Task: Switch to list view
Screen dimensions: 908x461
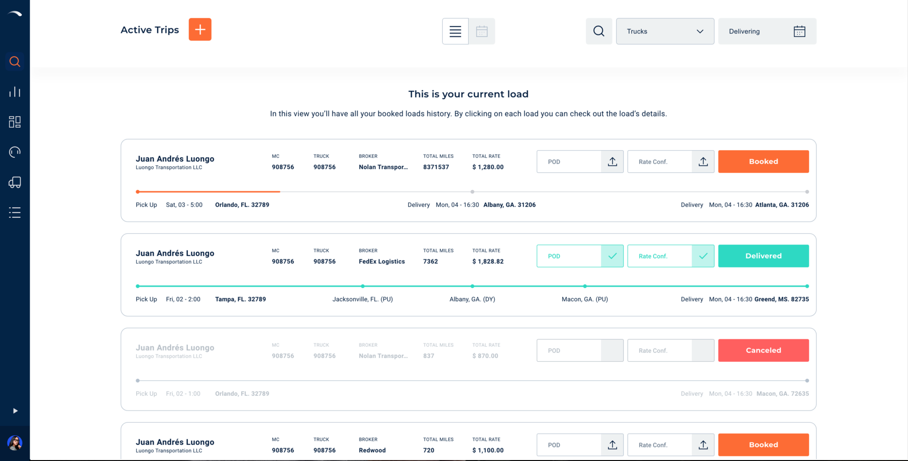Action: point(455,31)
